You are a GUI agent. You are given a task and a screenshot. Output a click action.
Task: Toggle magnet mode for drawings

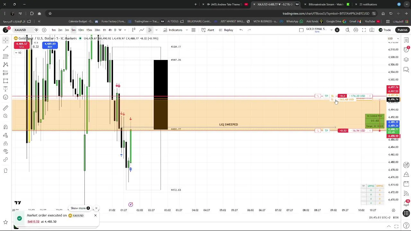(5, 127)
